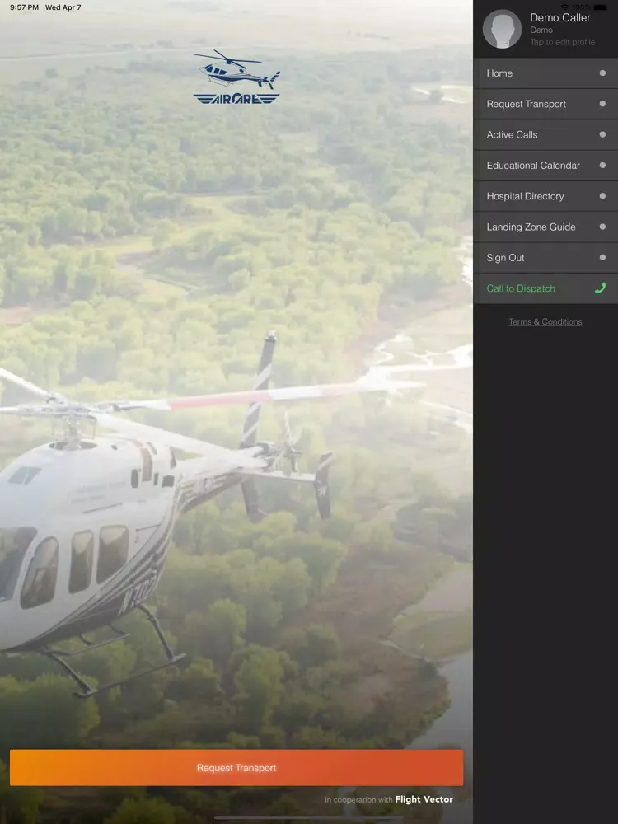Open the Terms & Conditions link
Viewport: 618px width, 824px height.
[545, 321]
